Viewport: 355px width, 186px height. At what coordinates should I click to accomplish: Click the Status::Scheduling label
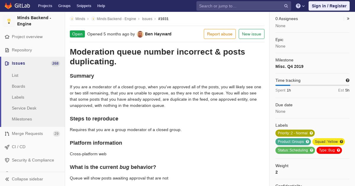click(293, 150)
